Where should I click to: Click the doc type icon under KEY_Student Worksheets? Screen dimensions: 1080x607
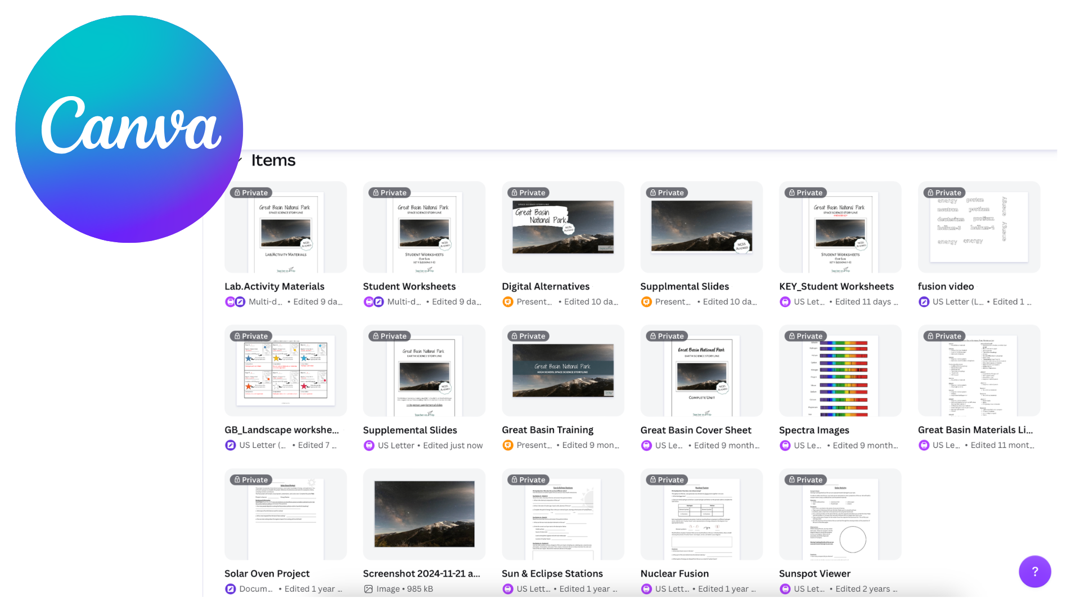785,302
